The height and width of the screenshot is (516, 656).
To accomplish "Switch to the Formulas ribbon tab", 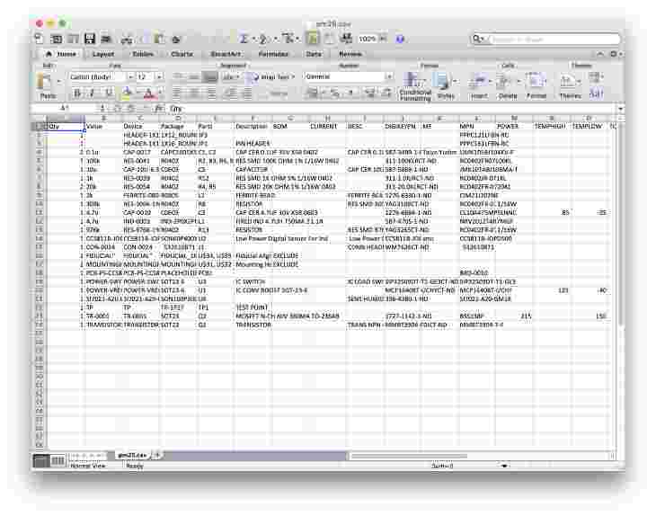I will pyautogui.click(x=273, y=54).
